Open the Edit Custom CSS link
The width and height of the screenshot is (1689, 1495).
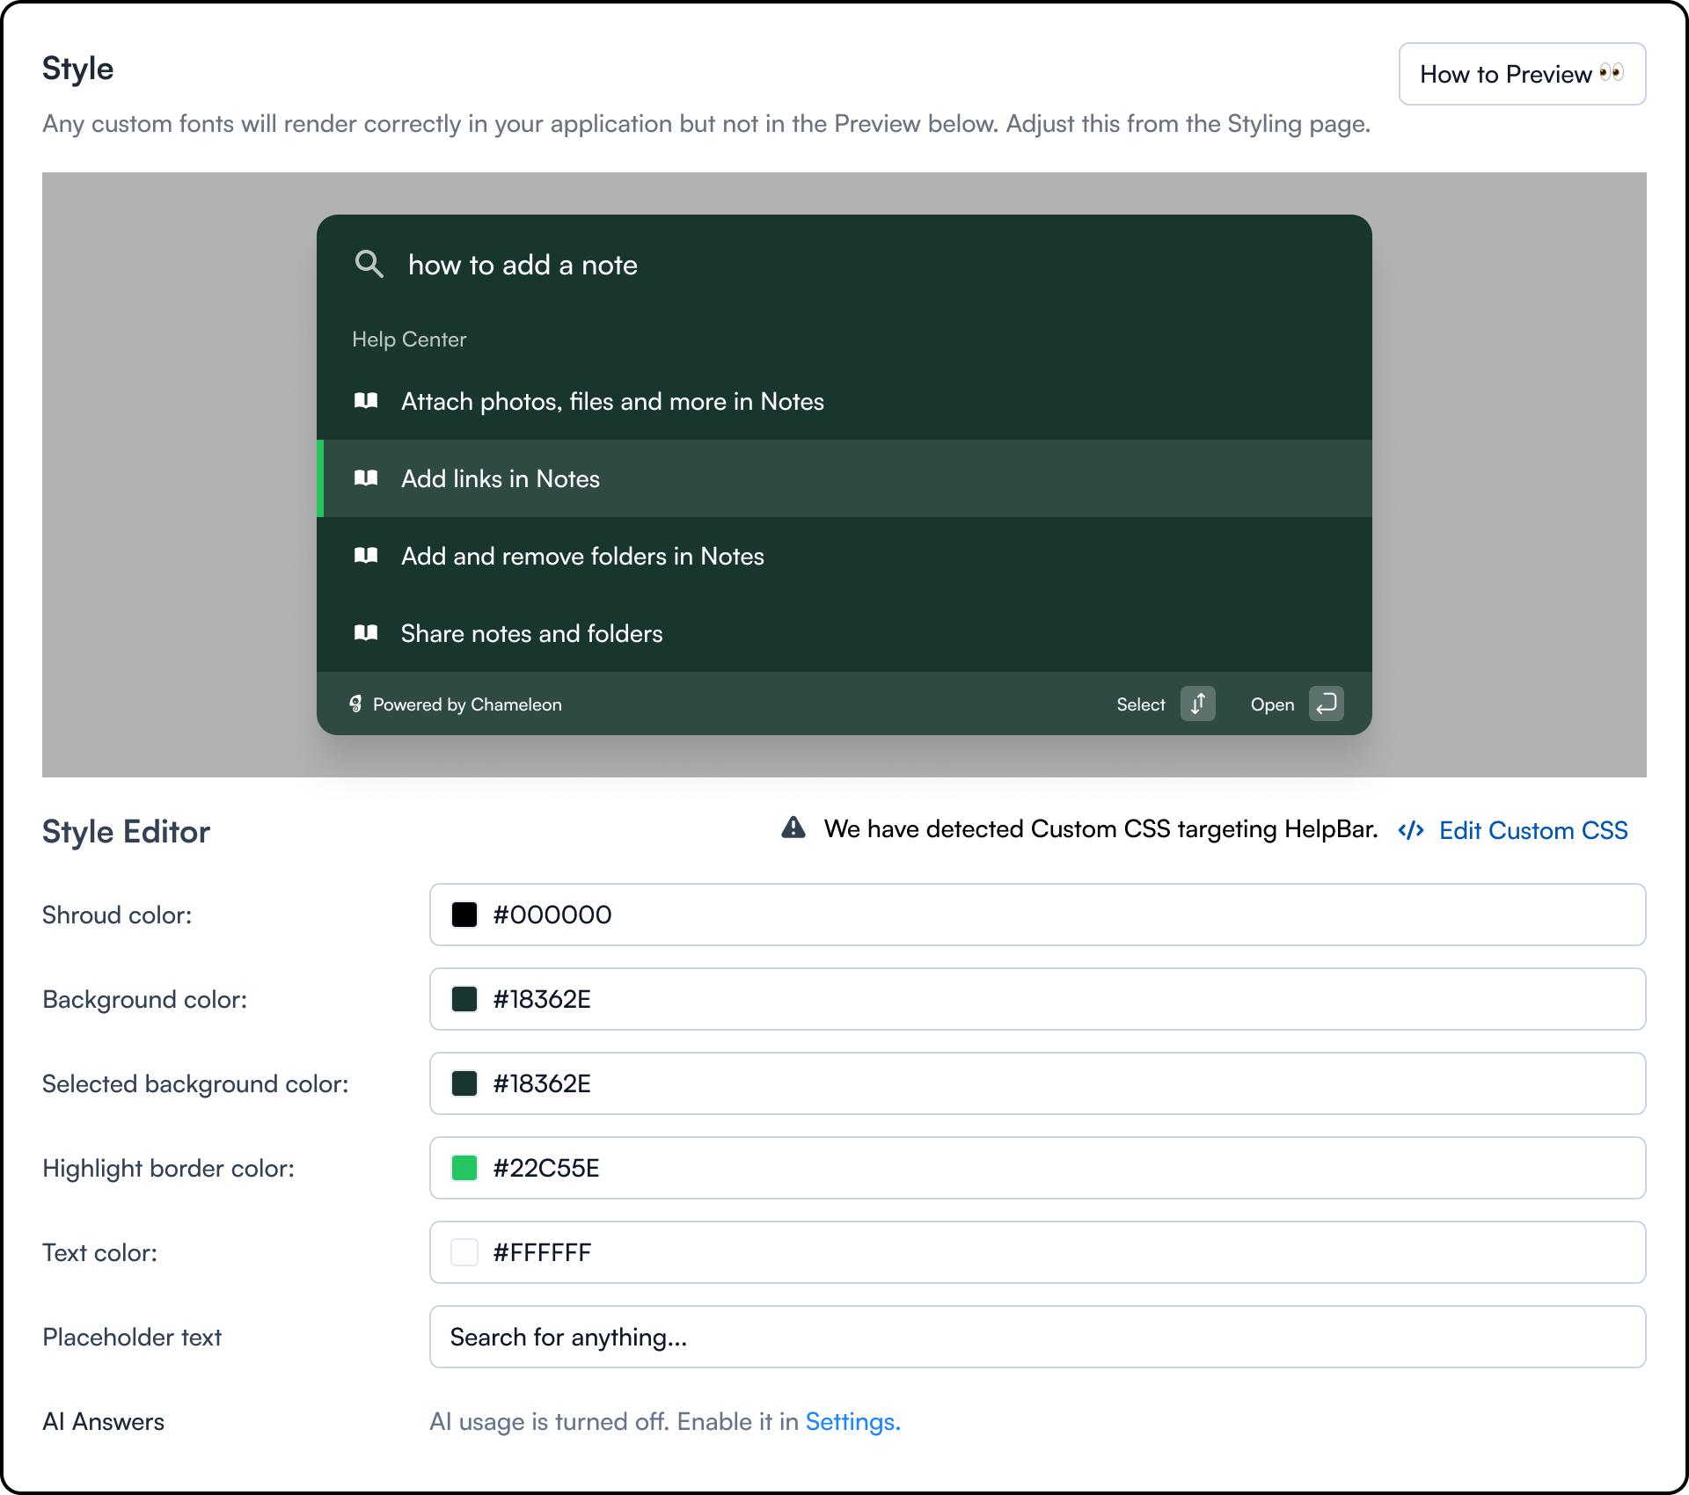1532,830
